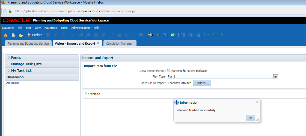Image resolution: width=306 pixels, height=136 pixels.
Task: Open the Plan Type dropdown arrow
Action: pyautogui.click(x=275, y=77)
